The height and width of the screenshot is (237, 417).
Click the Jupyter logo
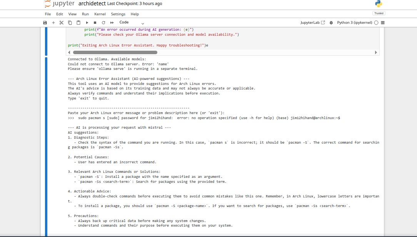59,4
